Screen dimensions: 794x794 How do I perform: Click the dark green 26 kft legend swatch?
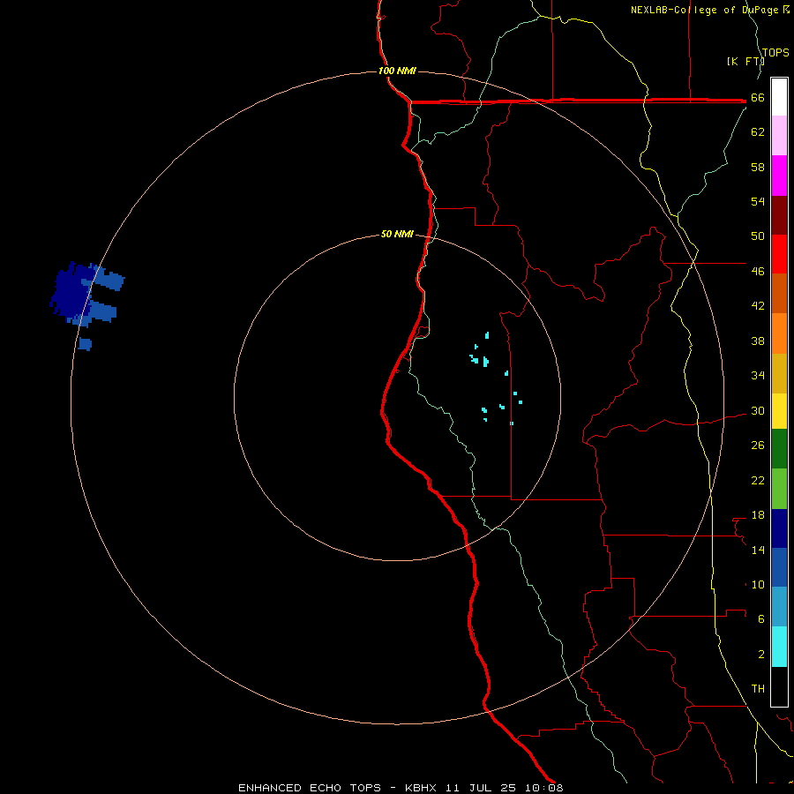779,449
